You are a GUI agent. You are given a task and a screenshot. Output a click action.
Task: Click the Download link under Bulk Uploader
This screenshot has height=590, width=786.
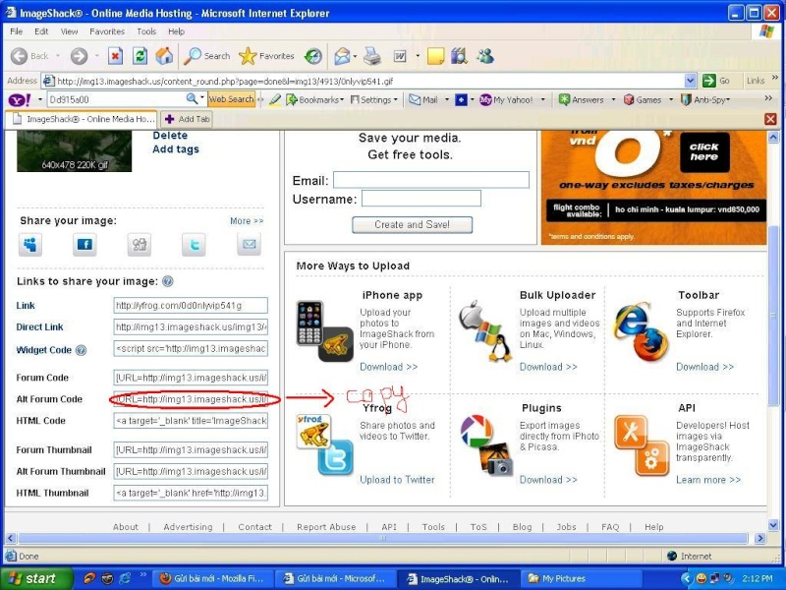pos(548,367)
